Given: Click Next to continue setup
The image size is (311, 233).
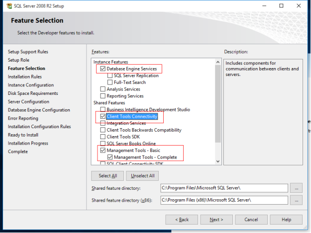Looking at the screenshot, I should tap(215, 220).
